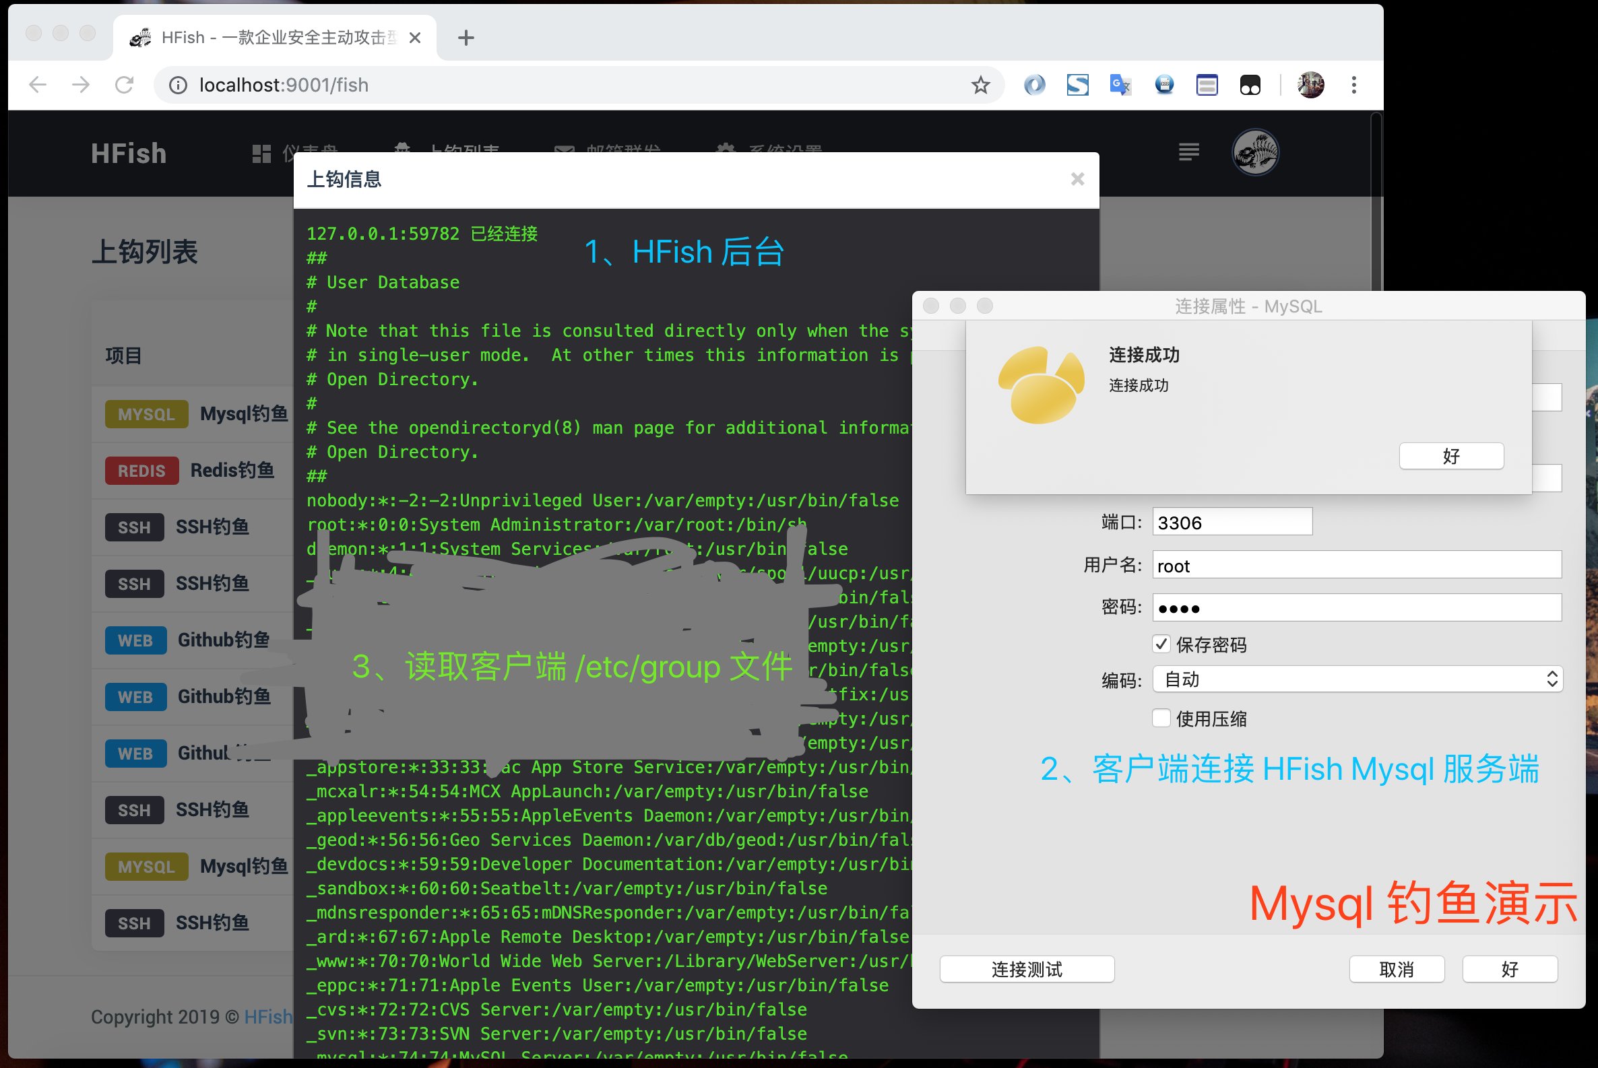Click the 连接属性 - MySQL title bar

tap(1248, 306)
